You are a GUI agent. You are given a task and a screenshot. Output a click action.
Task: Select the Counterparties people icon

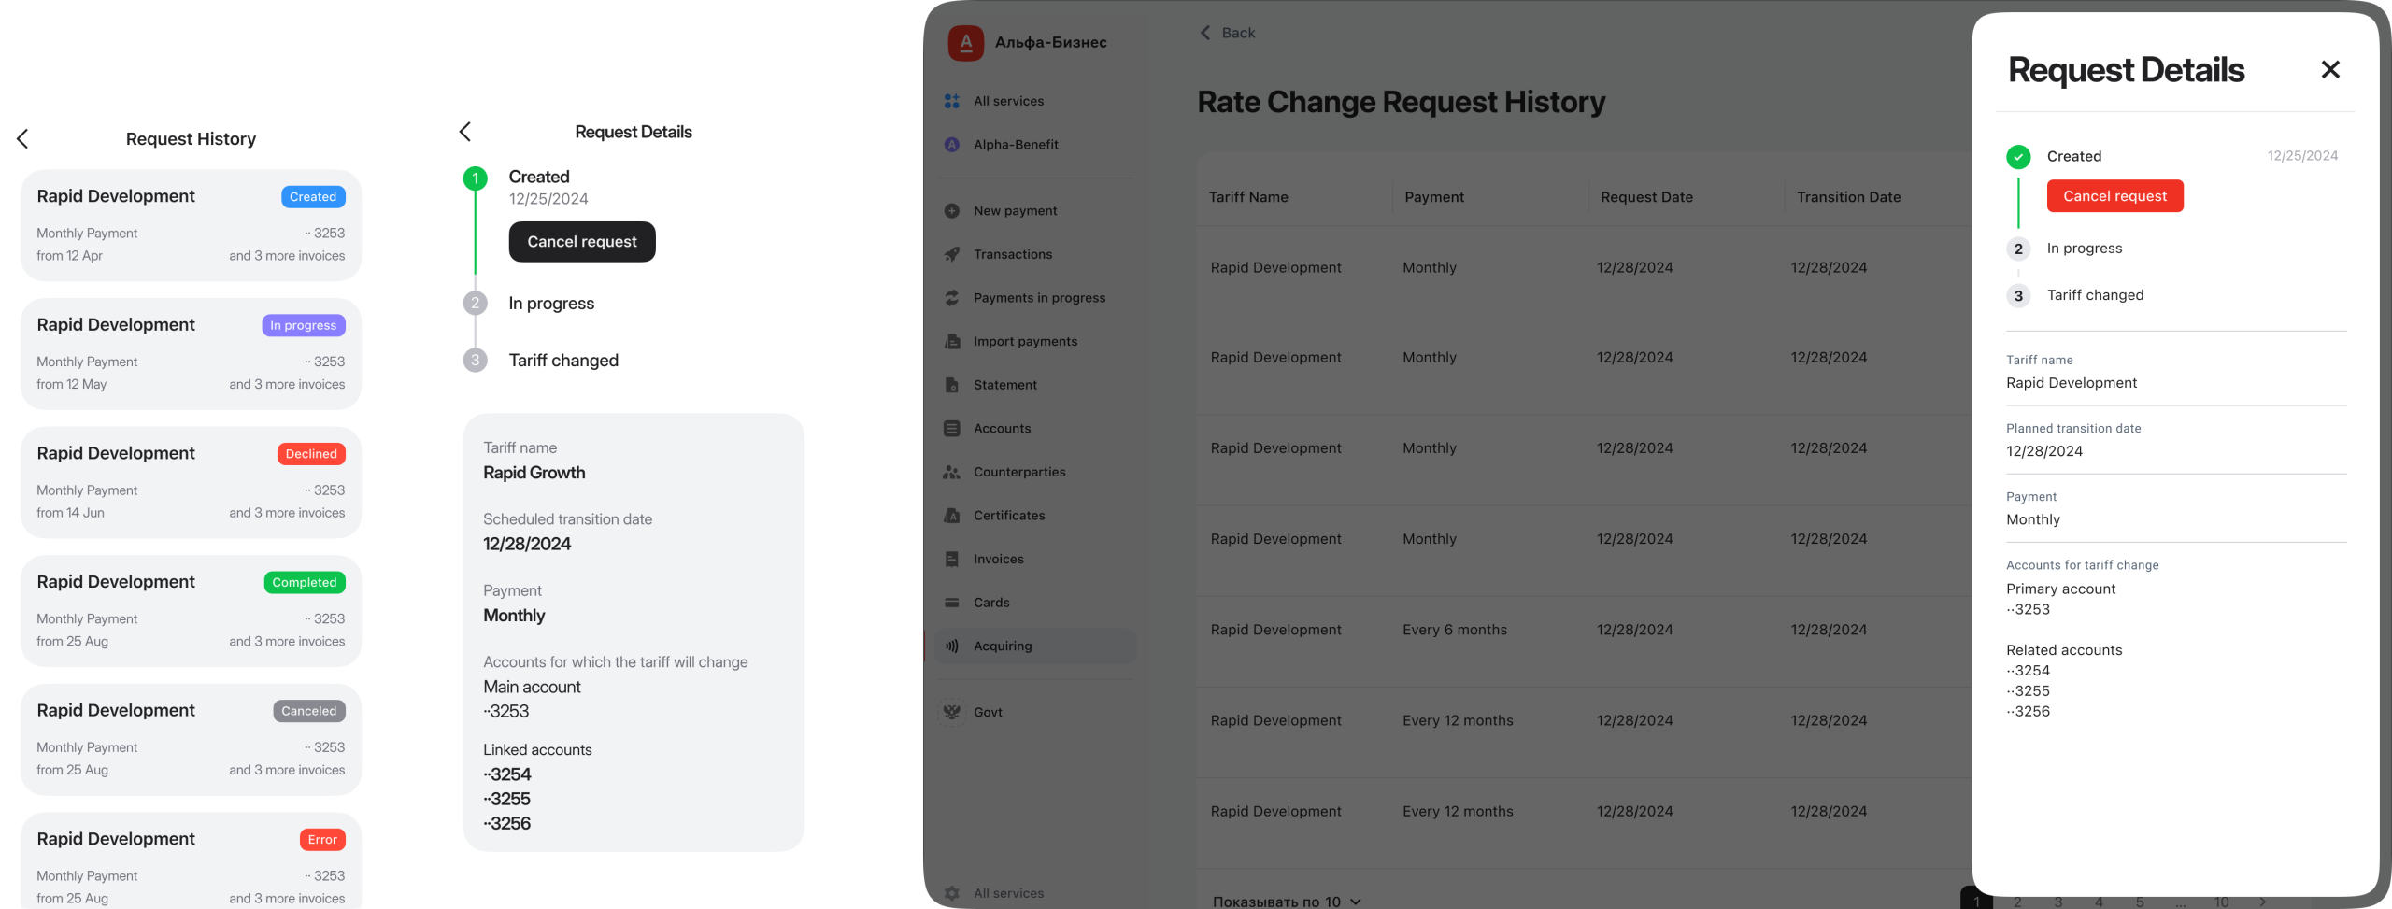(951, 472)
